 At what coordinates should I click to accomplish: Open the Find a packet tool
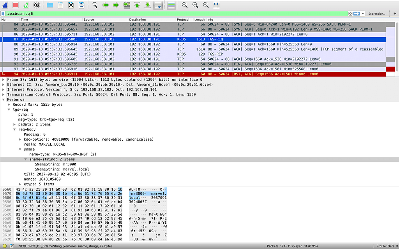pyautogui.click(x=95, y=5)
